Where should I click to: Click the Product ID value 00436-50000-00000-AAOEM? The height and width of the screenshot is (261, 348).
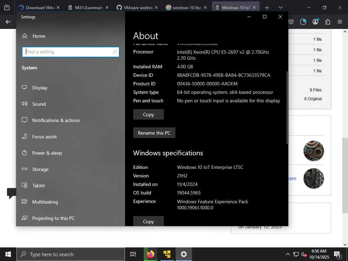(x=207, y=84)
